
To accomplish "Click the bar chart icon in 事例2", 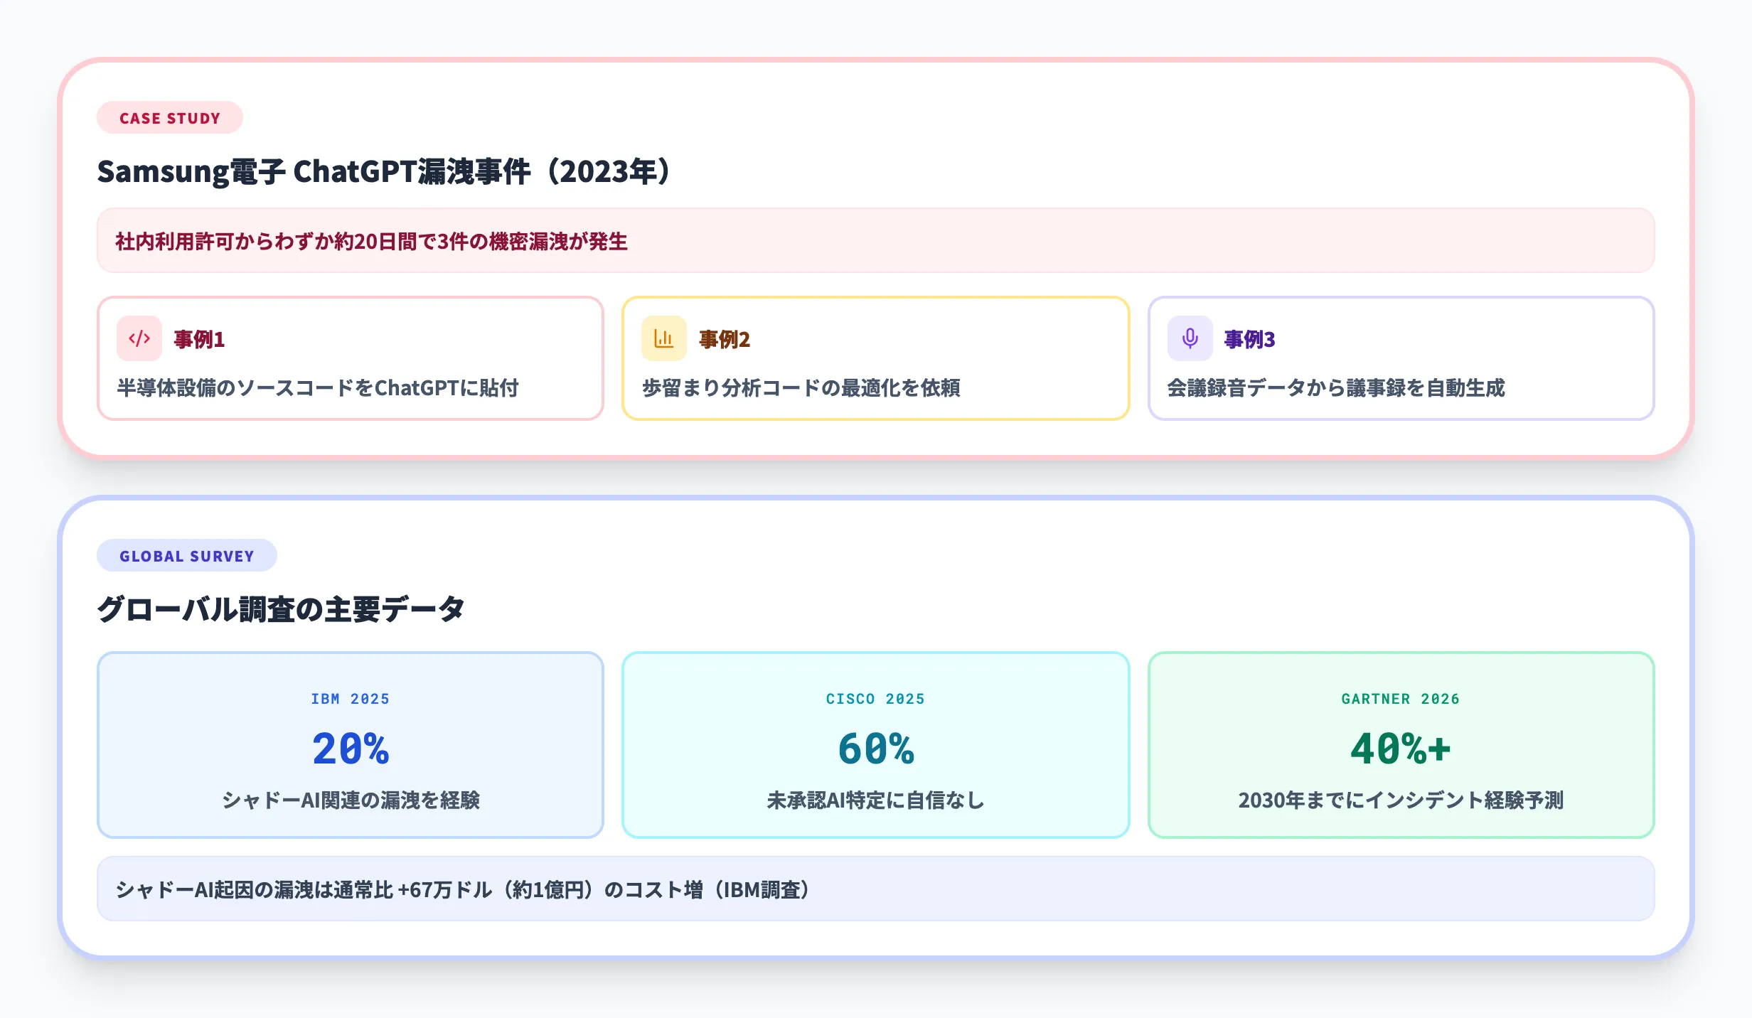I will [x=664, y=338].
